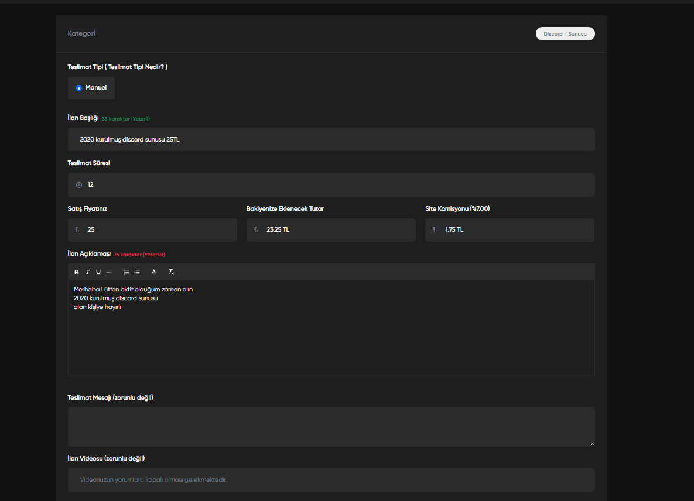This screenshot has width=694, height=501.
Task: Open the Teslimat Tipi Nedir? link
Action: point(136,67)
